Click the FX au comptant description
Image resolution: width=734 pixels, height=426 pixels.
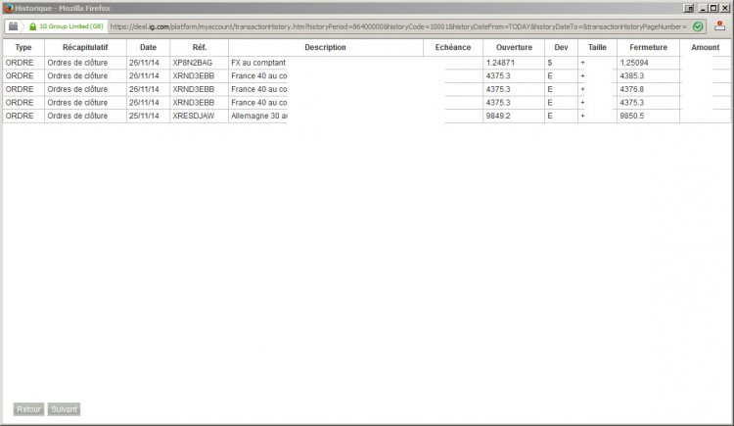point(258,63)
